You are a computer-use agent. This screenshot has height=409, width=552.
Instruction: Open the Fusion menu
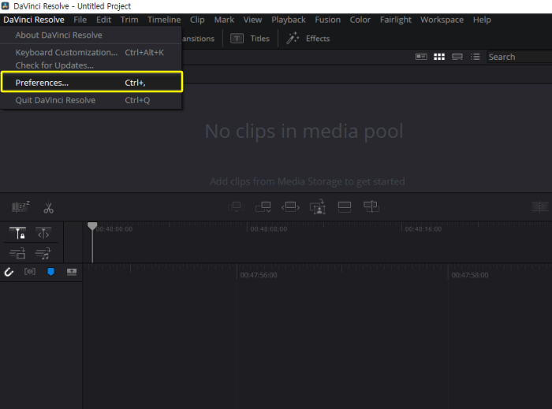point(327,20)
